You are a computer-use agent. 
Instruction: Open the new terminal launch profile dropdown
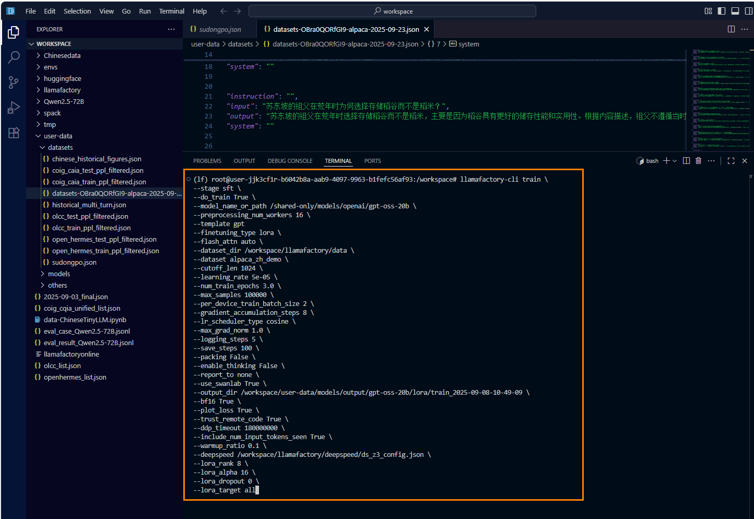tap(675, 161)
